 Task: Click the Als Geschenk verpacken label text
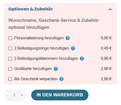pos(36,79)
